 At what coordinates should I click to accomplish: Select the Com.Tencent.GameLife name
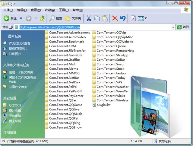pyautogui.click(x=66, y=55)
